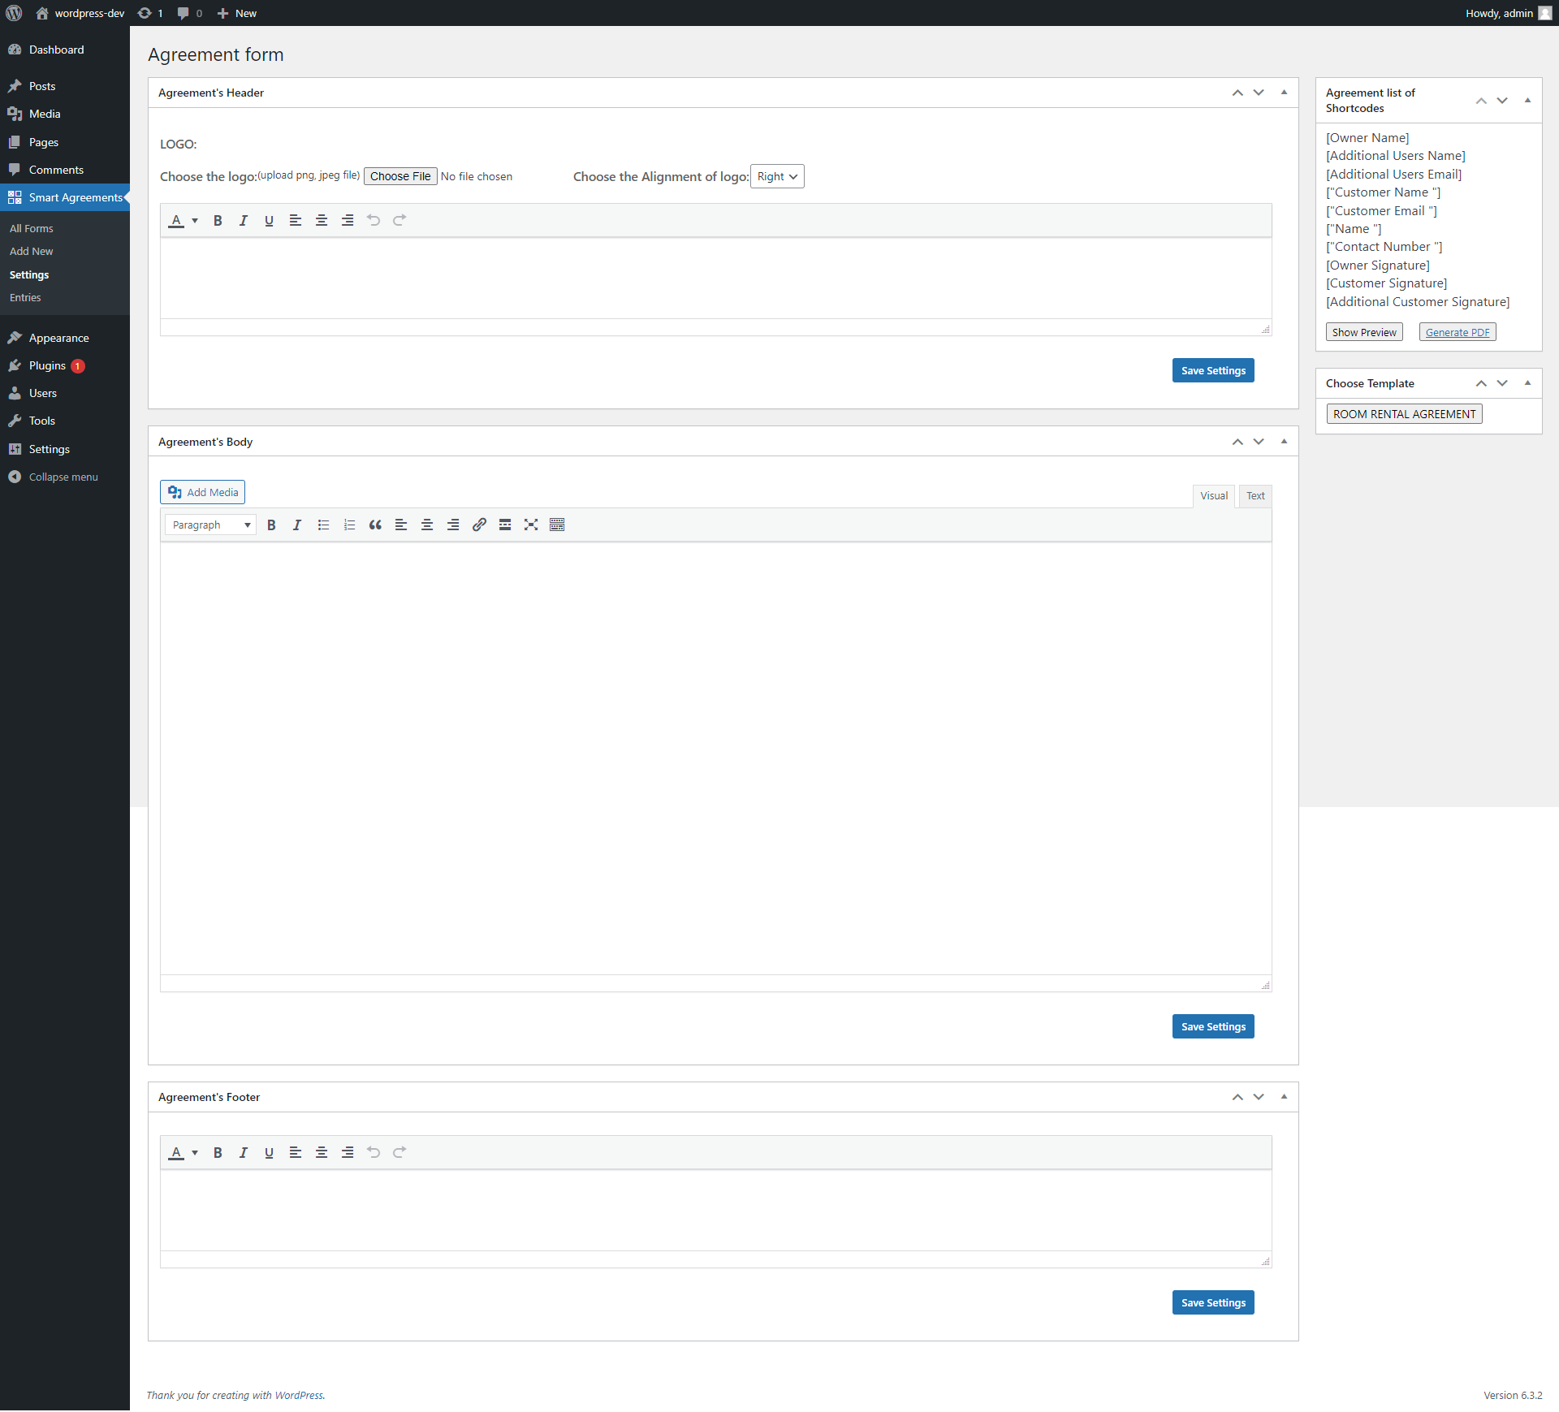The height and width of the screenshot is (1412, 1559).
Task: Click the Add Media button
Action: point(202,493)
